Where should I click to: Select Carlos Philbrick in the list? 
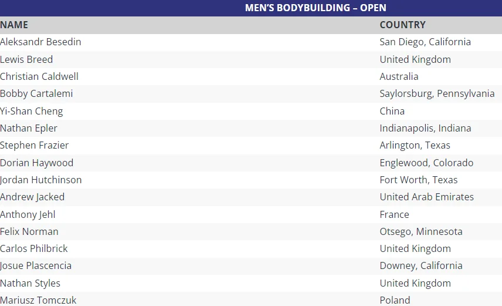point(34,248)
